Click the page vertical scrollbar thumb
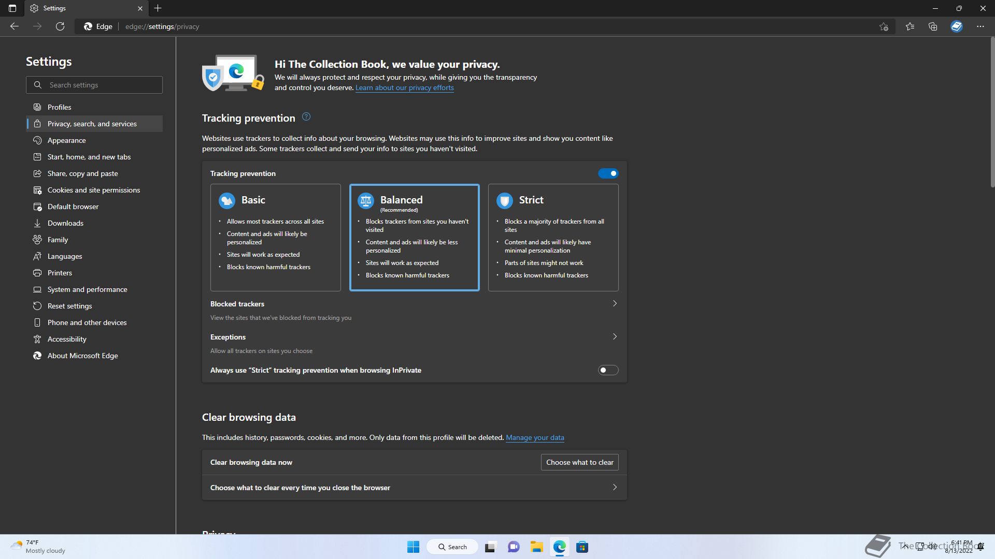This screenshot has width=995, height=559. (992, 112)
